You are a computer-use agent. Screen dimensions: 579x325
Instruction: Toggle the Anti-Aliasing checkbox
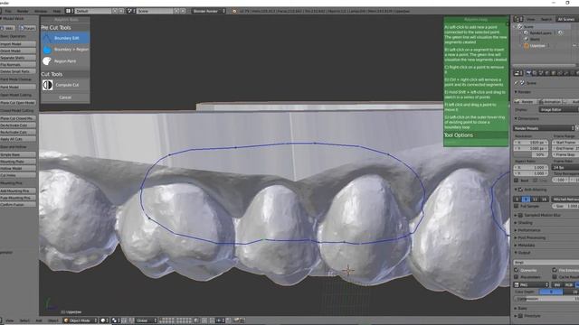click(x=520, y=190)
